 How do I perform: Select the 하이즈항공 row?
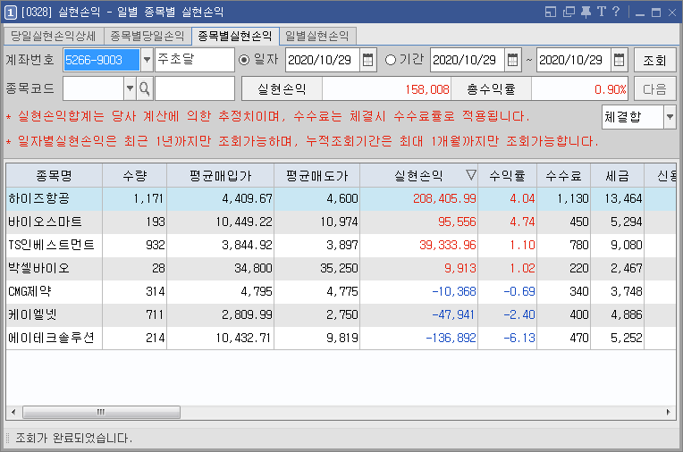(341, 198)
